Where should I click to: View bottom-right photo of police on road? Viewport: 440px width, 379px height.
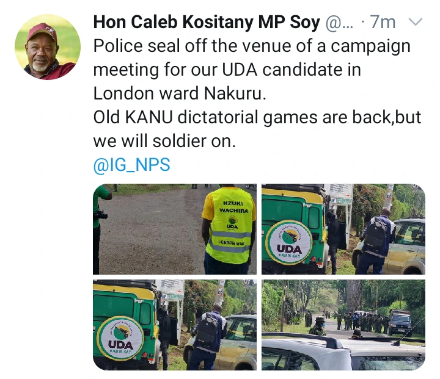343,325
